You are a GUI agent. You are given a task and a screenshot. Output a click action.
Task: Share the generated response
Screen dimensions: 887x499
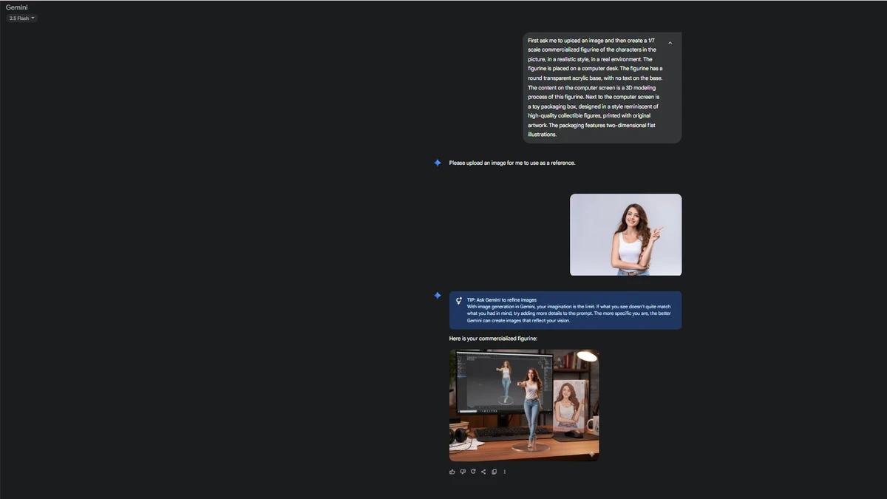coord(483,472)
